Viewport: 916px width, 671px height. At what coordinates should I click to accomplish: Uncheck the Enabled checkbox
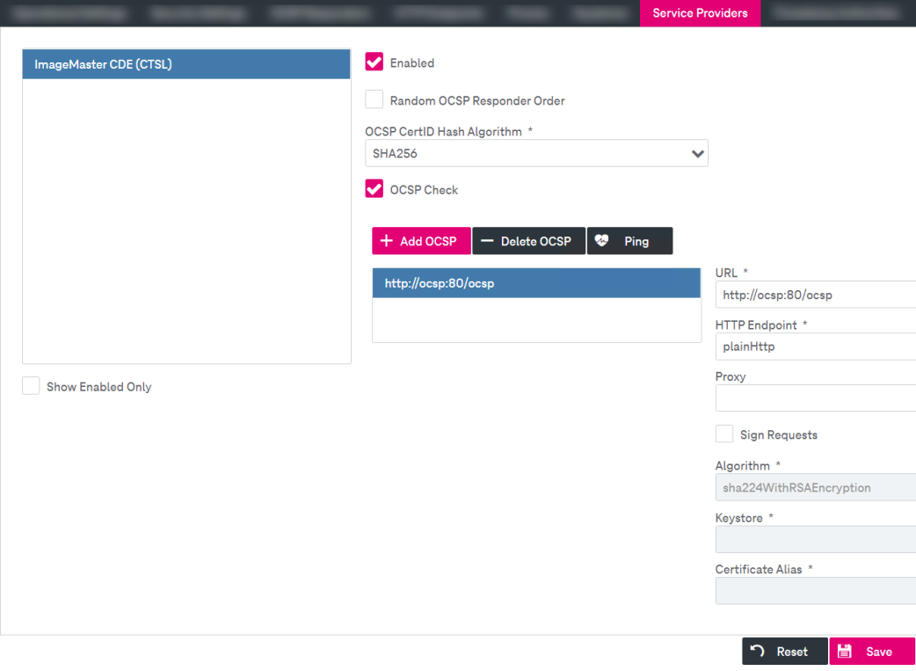tap(374, 62)
